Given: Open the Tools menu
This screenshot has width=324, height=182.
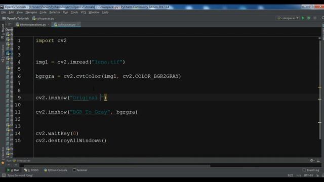Looking at the screenshot, I should pyautogui.click(x=74, y=12).
